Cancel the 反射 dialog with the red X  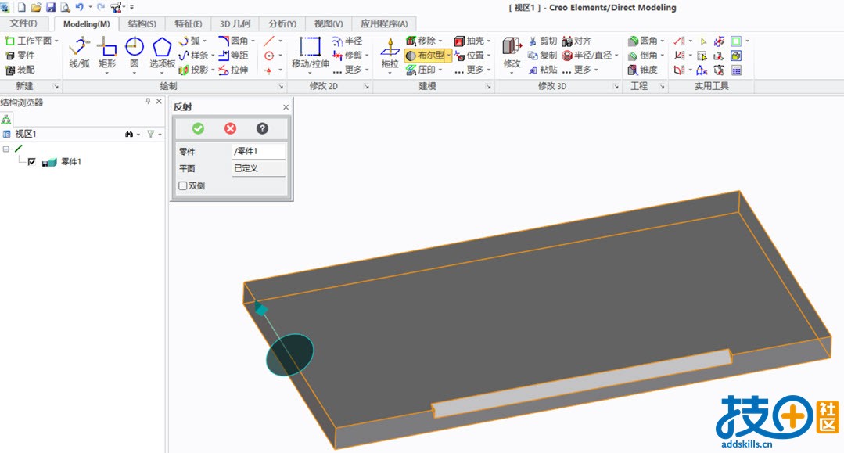click(x=231, y=128)
